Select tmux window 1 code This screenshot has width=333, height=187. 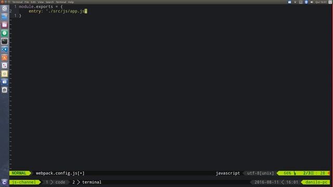coord(56,182)
